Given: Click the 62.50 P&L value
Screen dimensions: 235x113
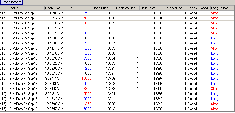Looking at the screenshot, I should [x=87, y=28].
